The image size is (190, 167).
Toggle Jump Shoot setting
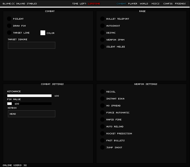102,147
